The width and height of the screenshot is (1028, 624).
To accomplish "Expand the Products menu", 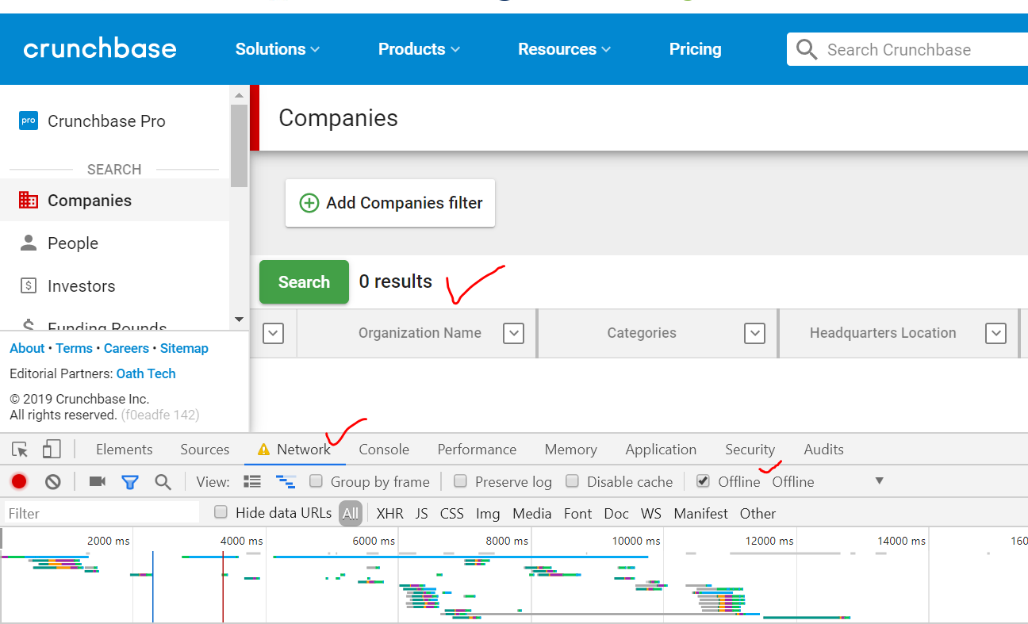I will (x=419, y=49).
